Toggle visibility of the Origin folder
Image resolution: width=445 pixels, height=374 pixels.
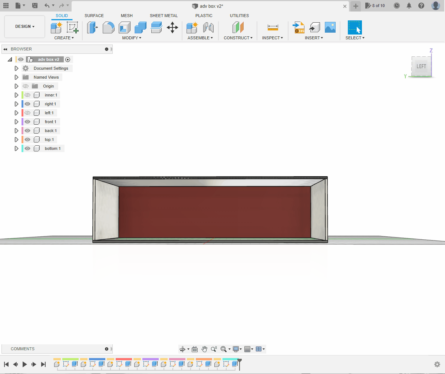coord(26,86)
